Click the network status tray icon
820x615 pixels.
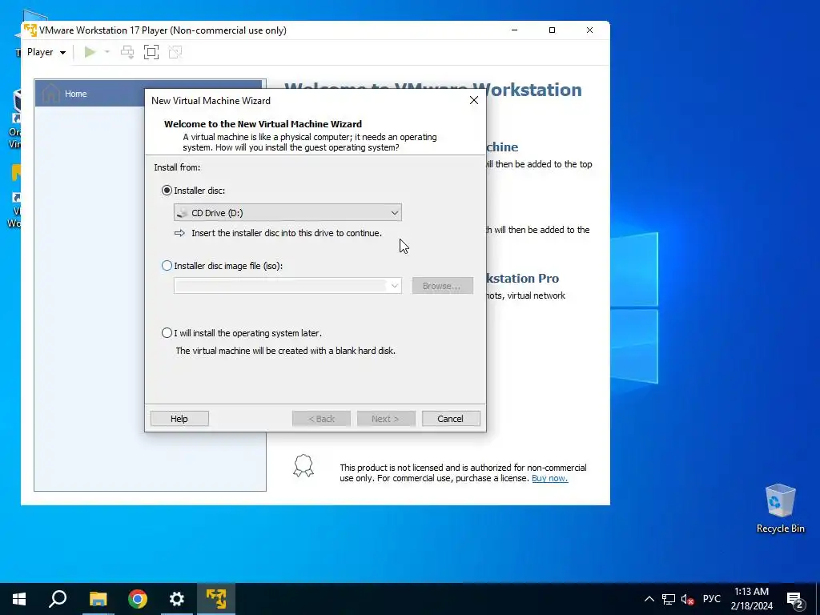coord(669,599)
